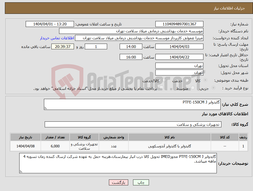253x191 pixels.
Task: Select the کالا radio button
Action: coord(205,80)
